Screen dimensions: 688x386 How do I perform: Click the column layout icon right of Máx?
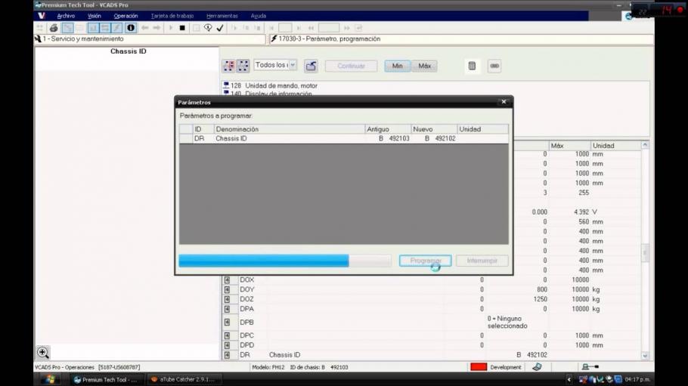pyautogui.click(x=472, y=66)
